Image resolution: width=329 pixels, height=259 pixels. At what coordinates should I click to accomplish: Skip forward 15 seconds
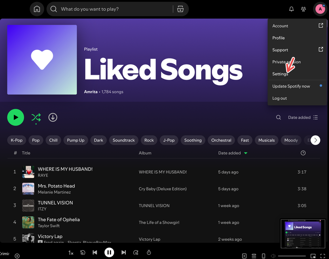tap(136, 253)
